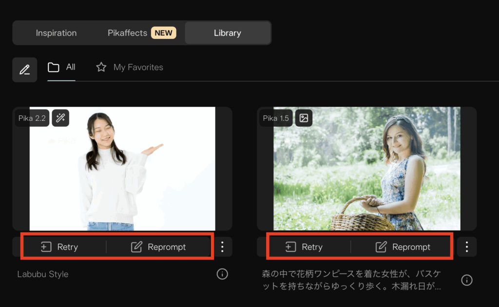Reprompt the Labubu Style video

coord(158,247)
